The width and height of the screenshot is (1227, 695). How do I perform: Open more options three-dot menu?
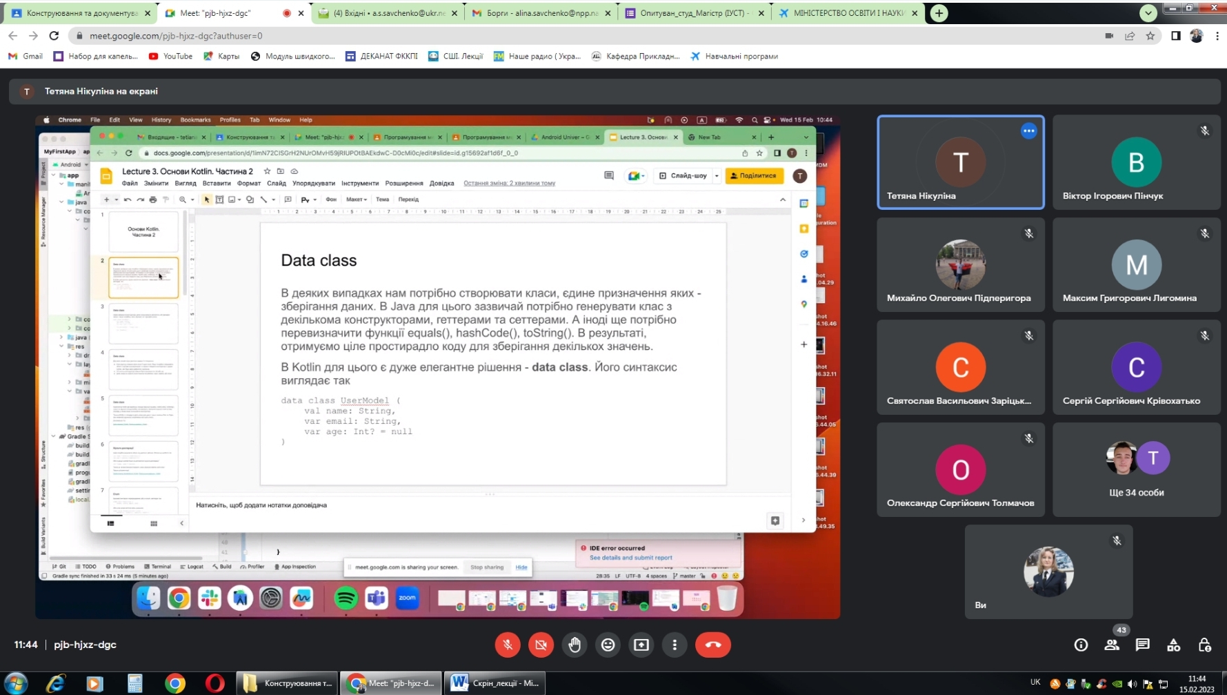(675, 645)
